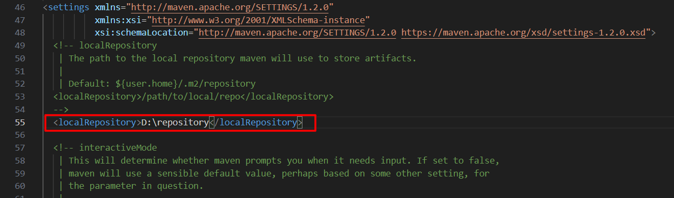Screen dimensions: 674x198
Task: Click line number 50 in the gutter
Action: tap(21, 59)
